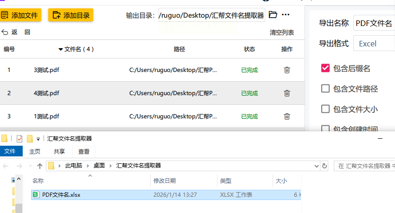Click the 输出目录 path field
The width and height of the screenshot is (395, 213).
click(x=211, y=15)
